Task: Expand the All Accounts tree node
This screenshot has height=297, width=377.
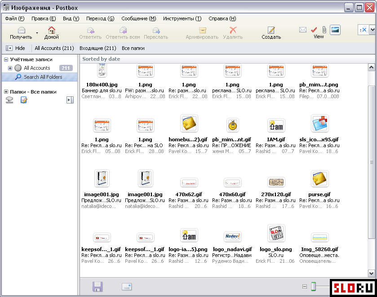Action: point(10,68)
